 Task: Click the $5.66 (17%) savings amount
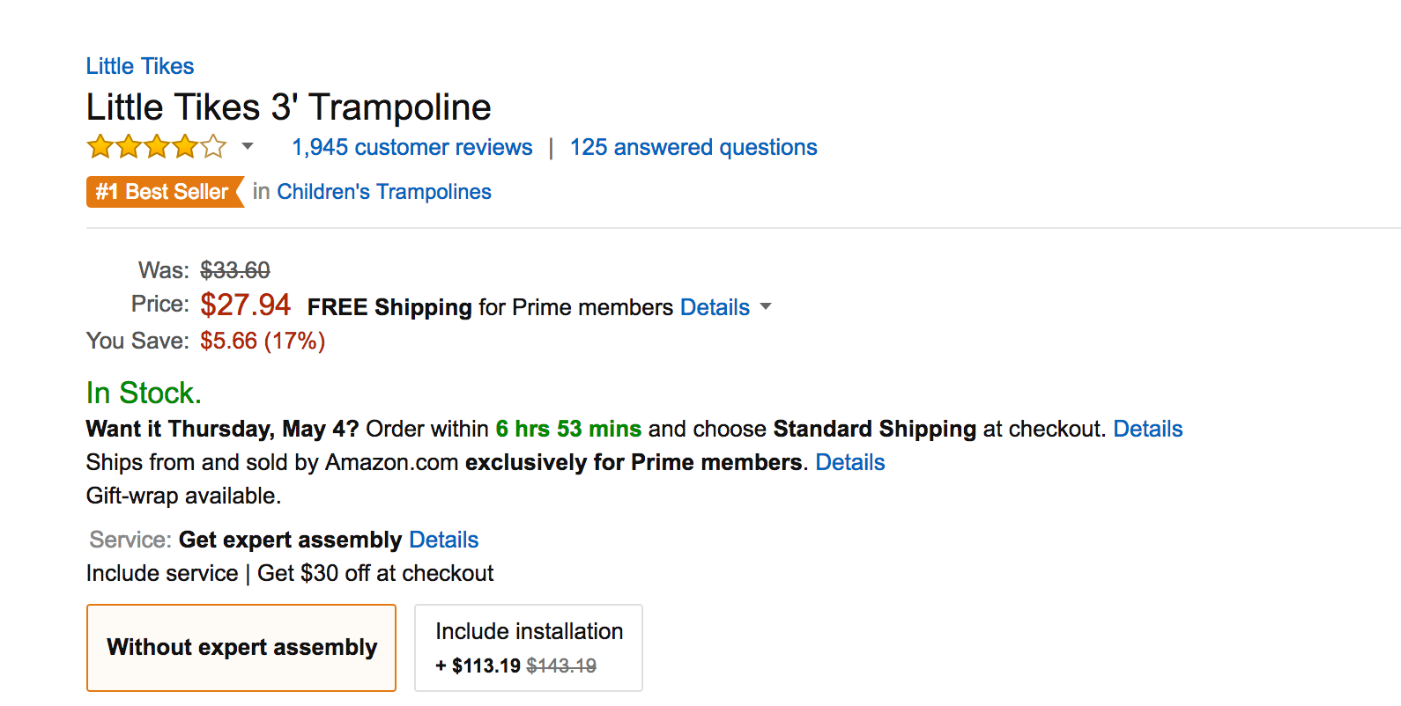(x=263, y=341)
